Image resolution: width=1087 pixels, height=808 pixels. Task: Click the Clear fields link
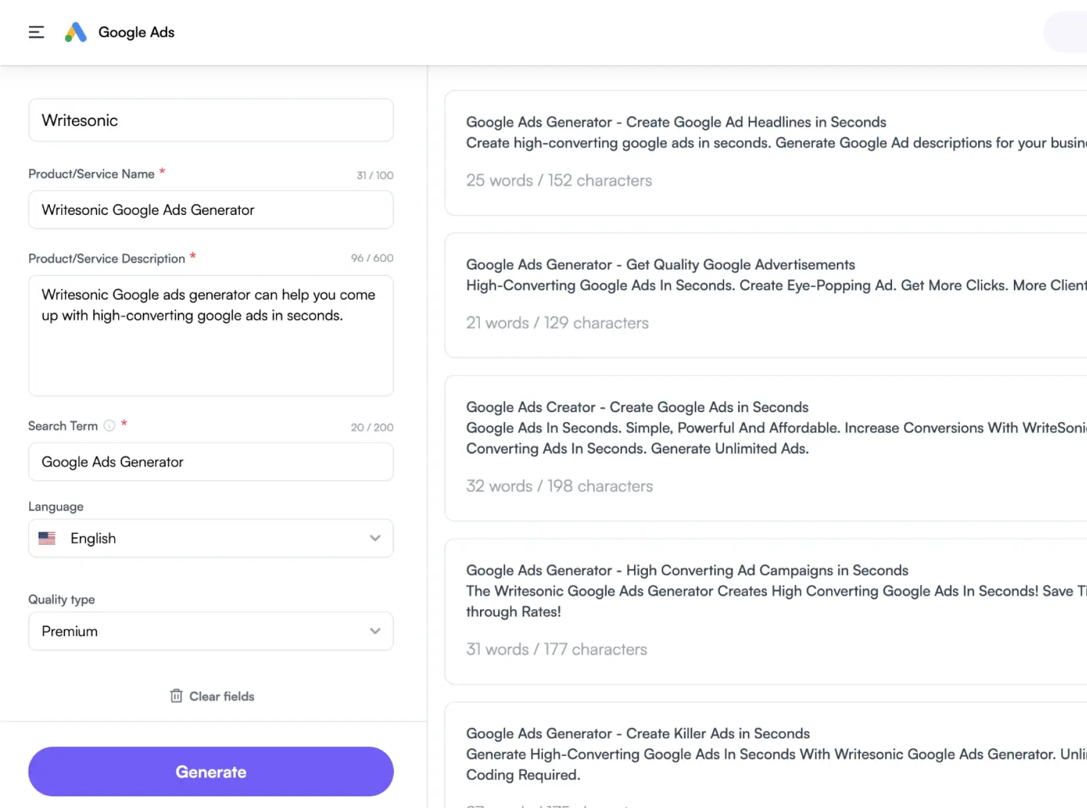coord(221,696)
